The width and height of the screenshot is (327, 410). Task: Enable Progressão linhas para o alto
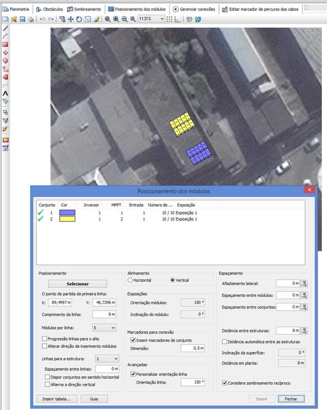click(x=45, y=339)
